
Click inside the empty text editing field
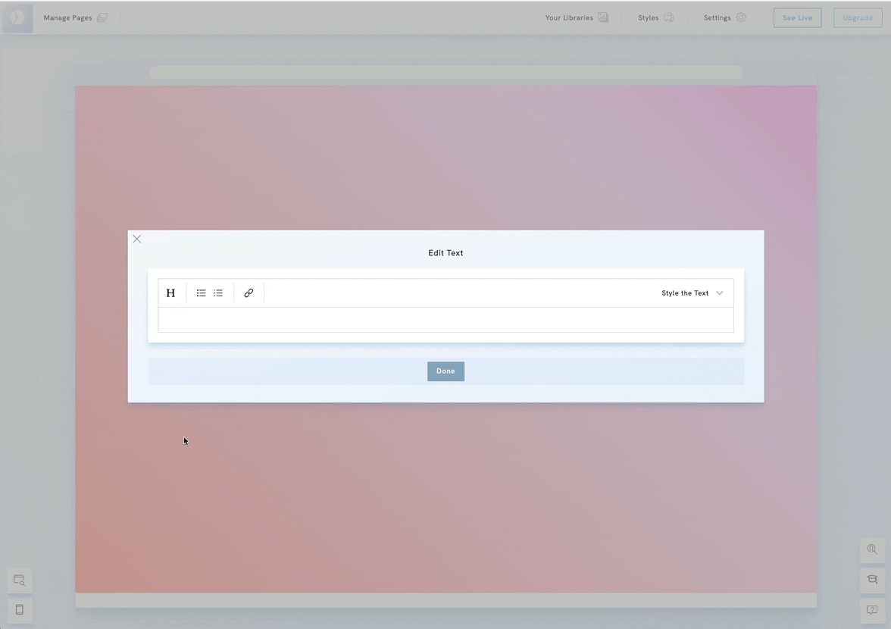click(445, 320)
